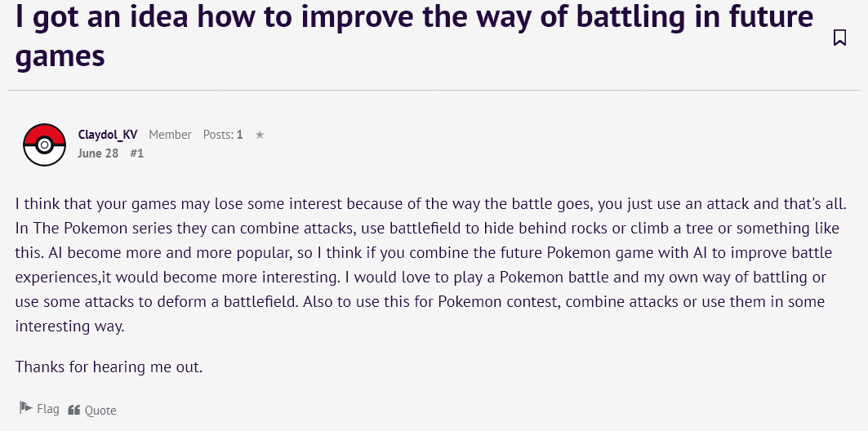This screenshot has height=431, width=868.
Task: Open the Pokeball avatar of Claydol_KV
Action: 44,145
